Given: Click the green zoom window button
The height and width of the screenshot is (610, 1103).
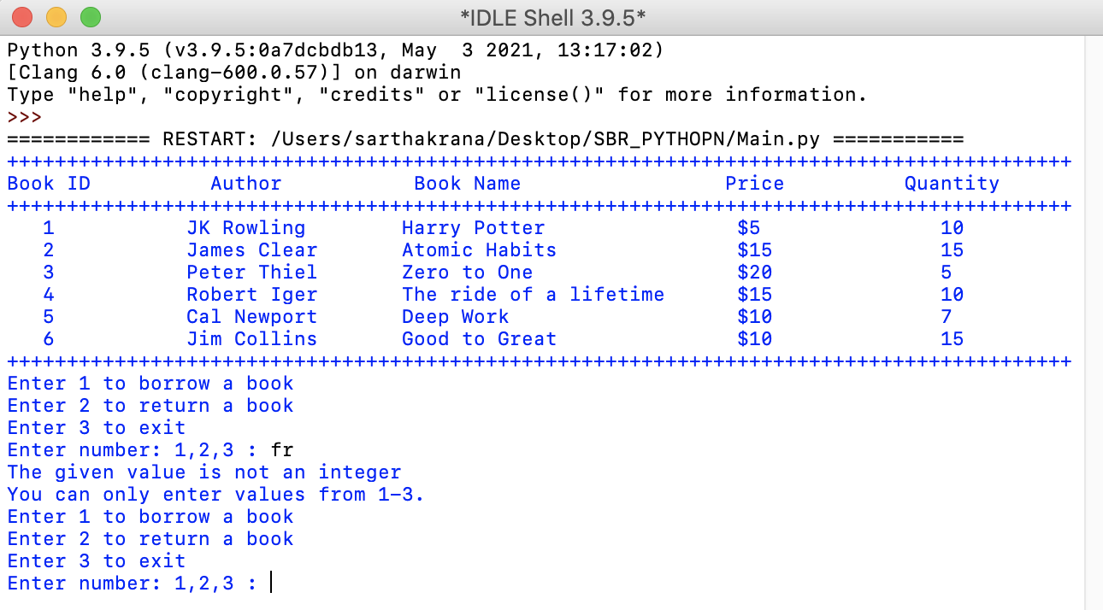Looking at the screenshot, I should (90, 16).
